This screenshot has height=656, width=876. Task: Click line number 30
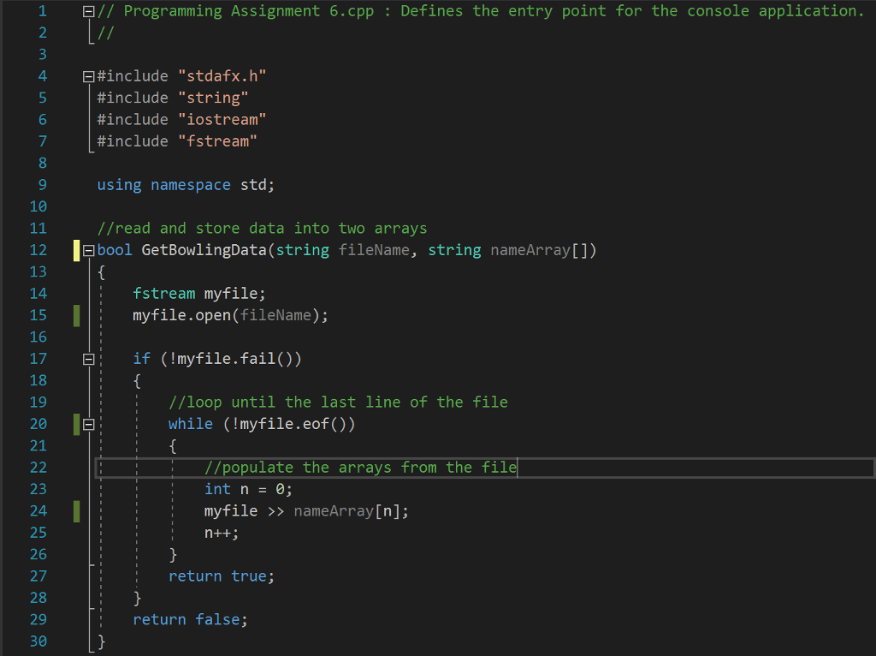39,641
